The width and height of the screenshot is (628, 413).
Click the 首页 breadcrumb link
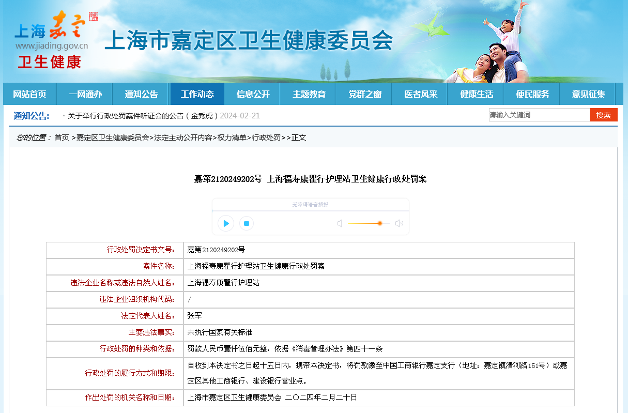pos(62,137)
